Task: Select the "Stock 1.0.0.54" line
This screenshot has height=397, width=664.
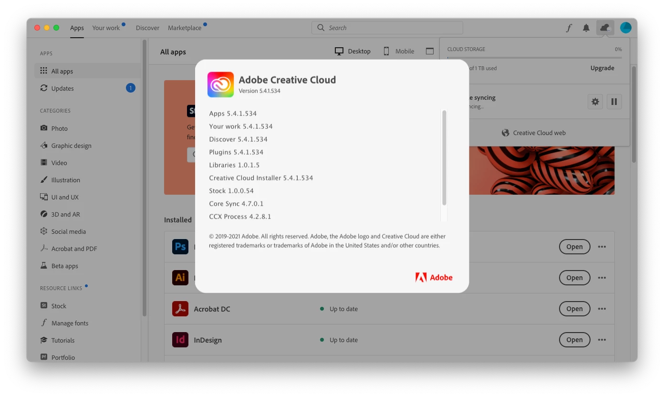Action: 231,190
